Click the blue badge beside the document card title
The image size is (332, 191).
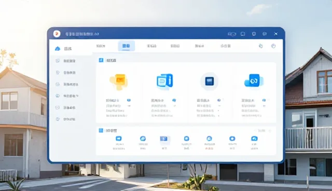[x=174, y=100]
